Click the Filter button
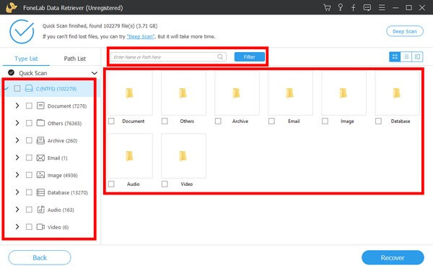The width and height of the screenshot is (433, 274). [x=250, y=56]
